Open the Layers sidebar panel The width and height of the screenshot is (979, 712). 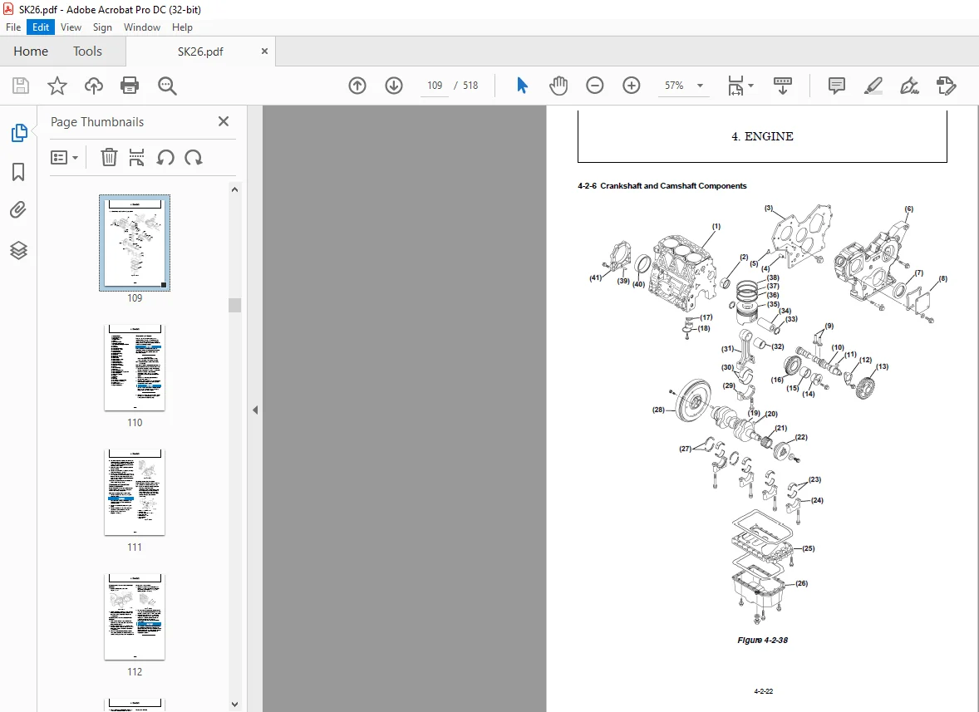pyautogui.click(x=19, y=250)
